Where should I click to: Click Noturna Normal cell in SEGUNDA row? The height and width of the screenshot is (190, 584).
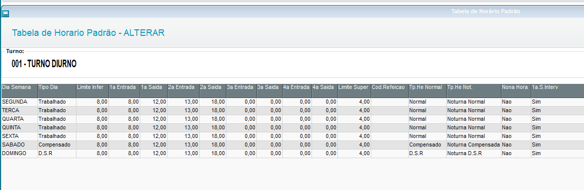[x=474, y=102]
